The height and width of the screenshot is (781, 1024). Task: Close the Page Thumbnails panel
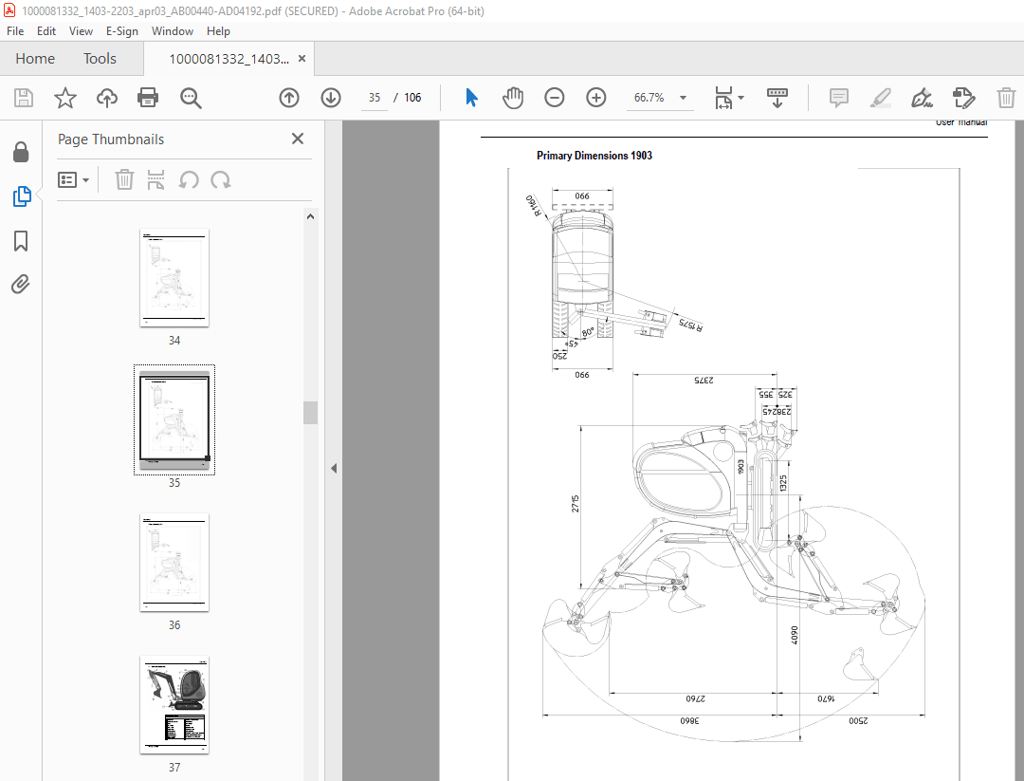pos(298,139)
